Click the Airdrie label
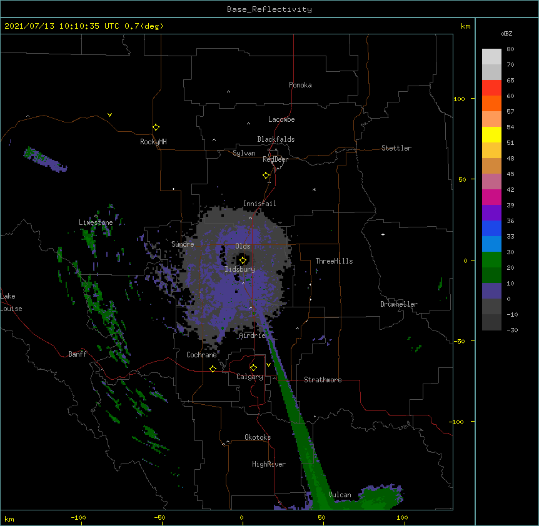 [252, 335]
